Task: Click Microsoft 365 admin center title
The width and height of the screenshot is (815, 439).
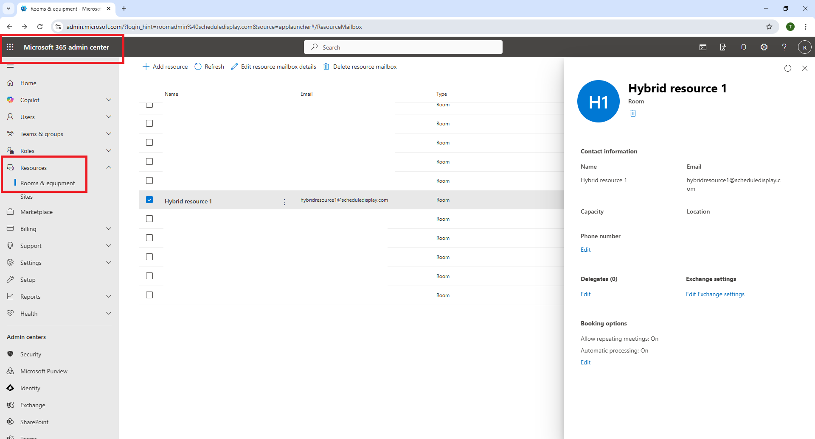Action: pyautogui.click(x=66, y=47)
